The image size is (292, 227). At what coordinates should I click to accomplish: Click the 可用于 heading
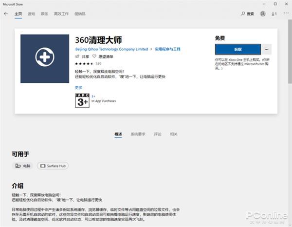point(20,154)
